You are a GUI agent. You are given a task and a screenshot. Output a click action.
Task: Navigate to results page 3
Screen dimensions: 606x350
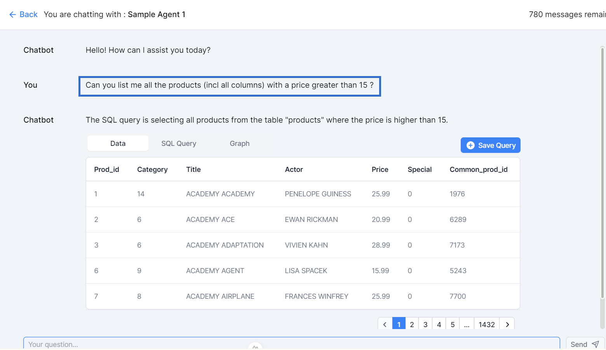click(425, 324)
